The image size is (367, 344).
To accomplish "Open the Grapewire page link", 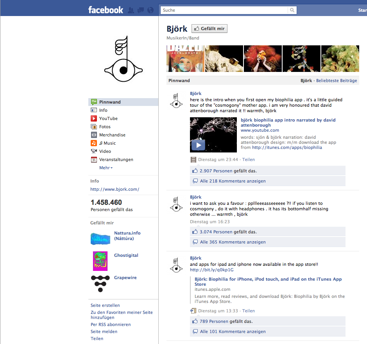I will point(125,278).
